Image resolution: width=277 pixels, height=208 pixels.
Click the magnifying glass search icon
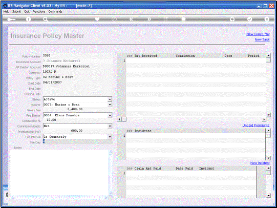[46, 19]
